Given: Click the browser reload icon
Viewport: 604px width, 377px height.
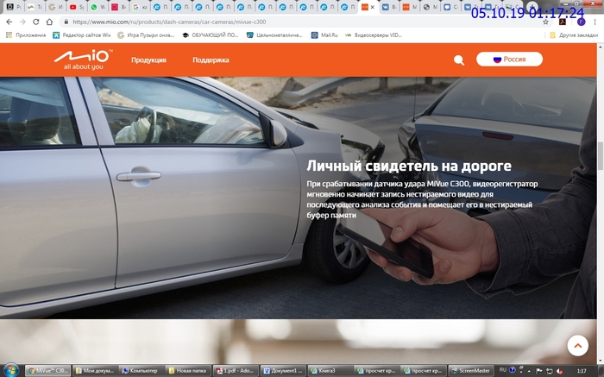Looking at the screenshot, I should [x=36, y=22].
